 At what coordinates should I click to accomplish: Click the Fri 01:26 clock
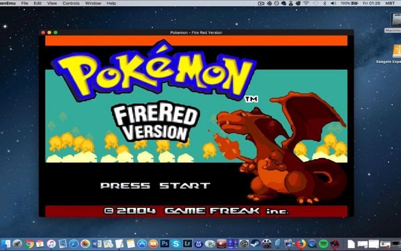pyautogui.click(x=371, y=4)
